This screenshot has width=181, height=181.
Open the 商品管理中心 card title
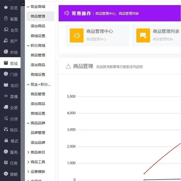point(100,31)
